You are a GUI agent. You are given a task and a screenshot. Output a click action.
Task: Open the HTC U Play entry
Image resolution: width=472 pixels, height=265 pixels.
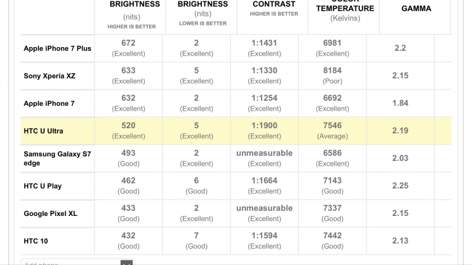(43, 186)
